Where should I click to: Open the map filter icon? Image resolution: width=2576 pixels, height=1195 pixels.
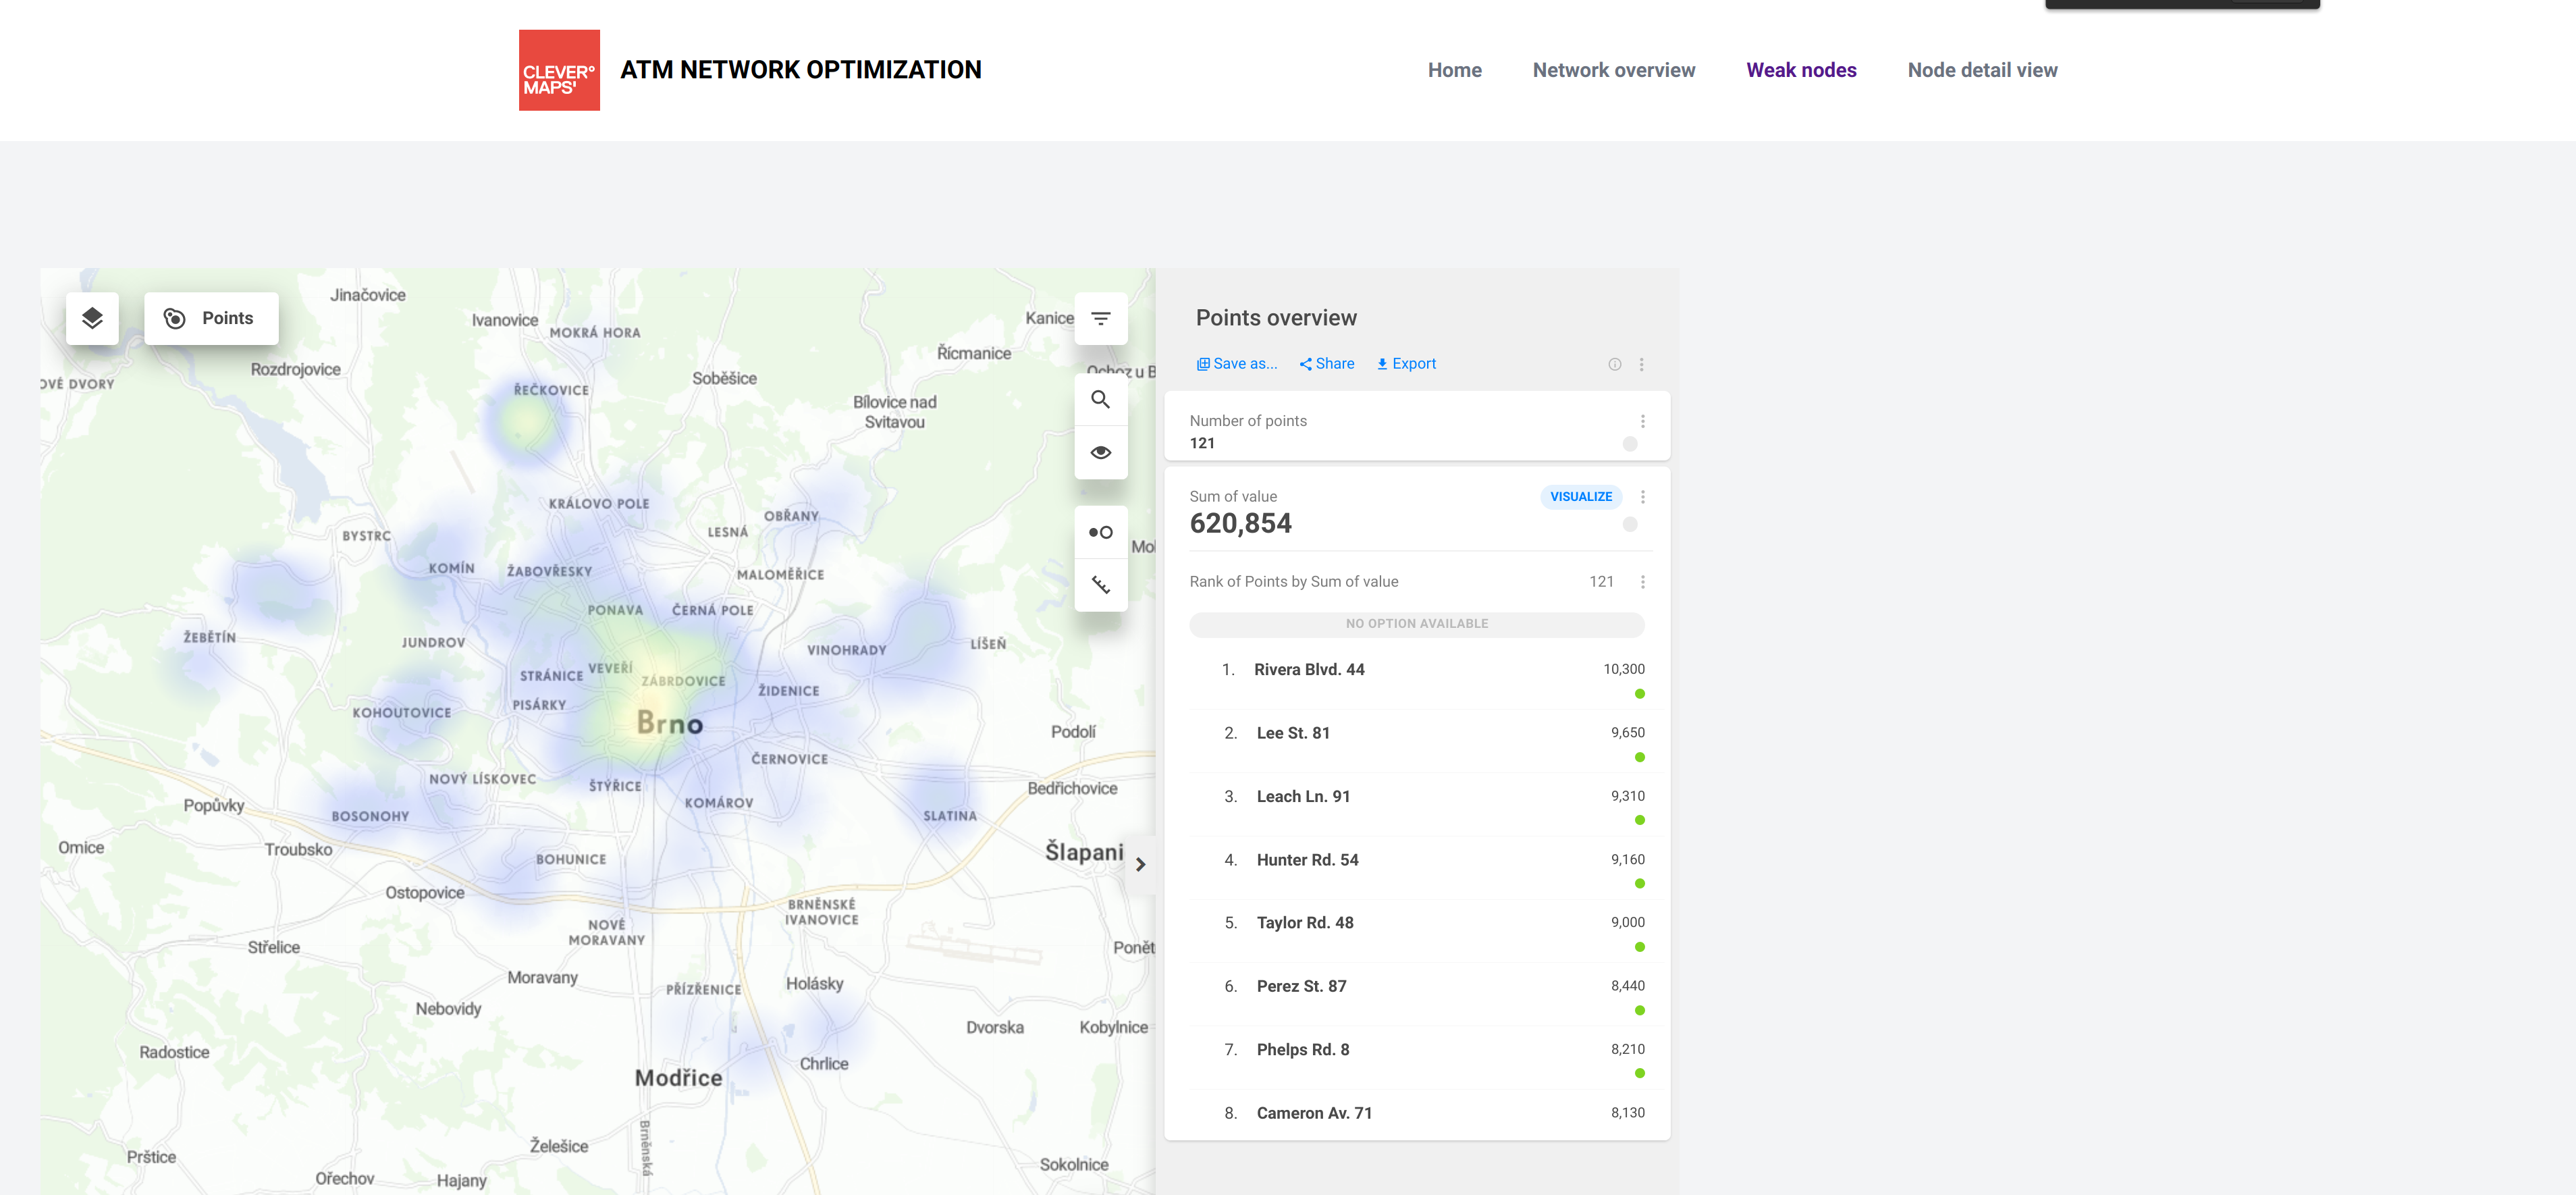(x=1100, y=318)
